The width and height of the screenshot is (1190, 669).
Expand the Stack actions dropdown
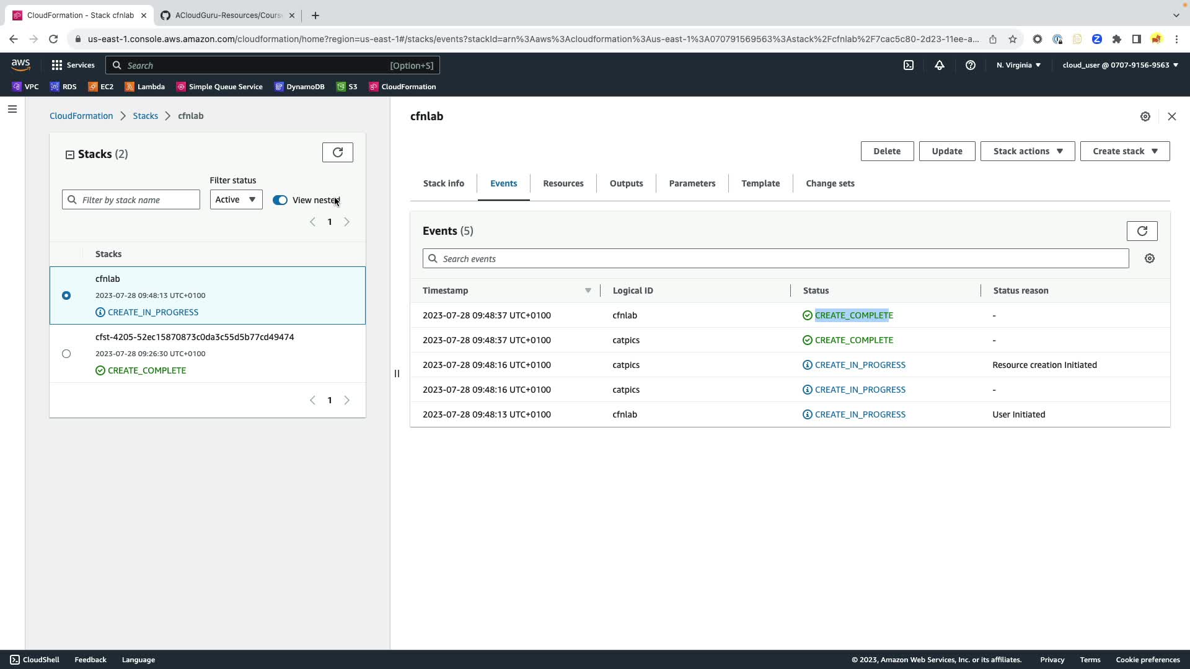pyautogui.click(x=1027, y=151)
